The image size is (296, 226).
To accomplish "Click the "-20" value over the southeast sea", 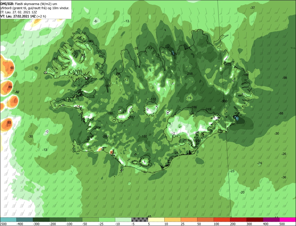I will pyautogui.click(x=242, y=192).
